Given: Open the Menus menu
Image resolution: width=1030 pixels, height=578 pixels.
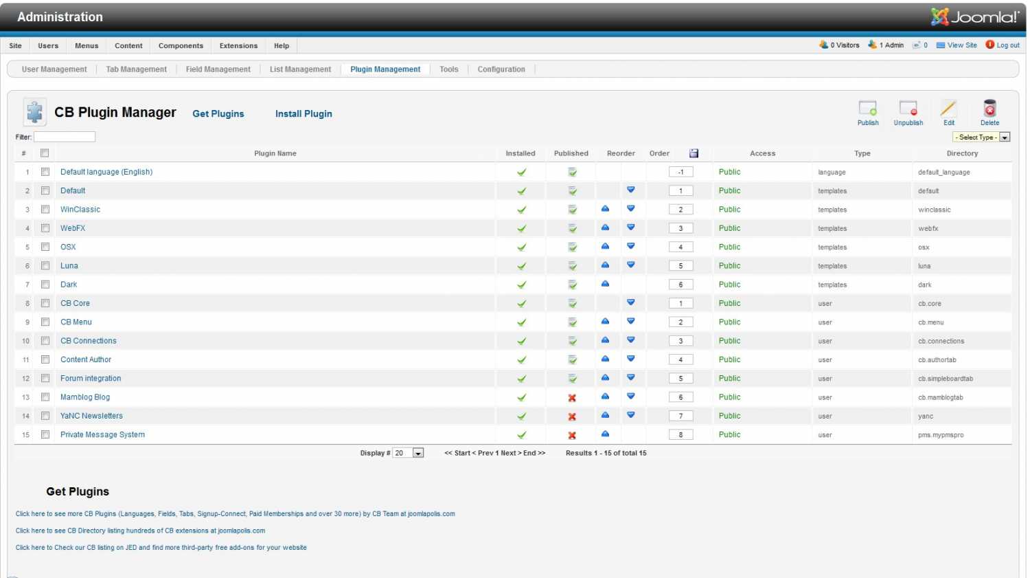Looking at the screenshot, I should [x=87, y=45].
